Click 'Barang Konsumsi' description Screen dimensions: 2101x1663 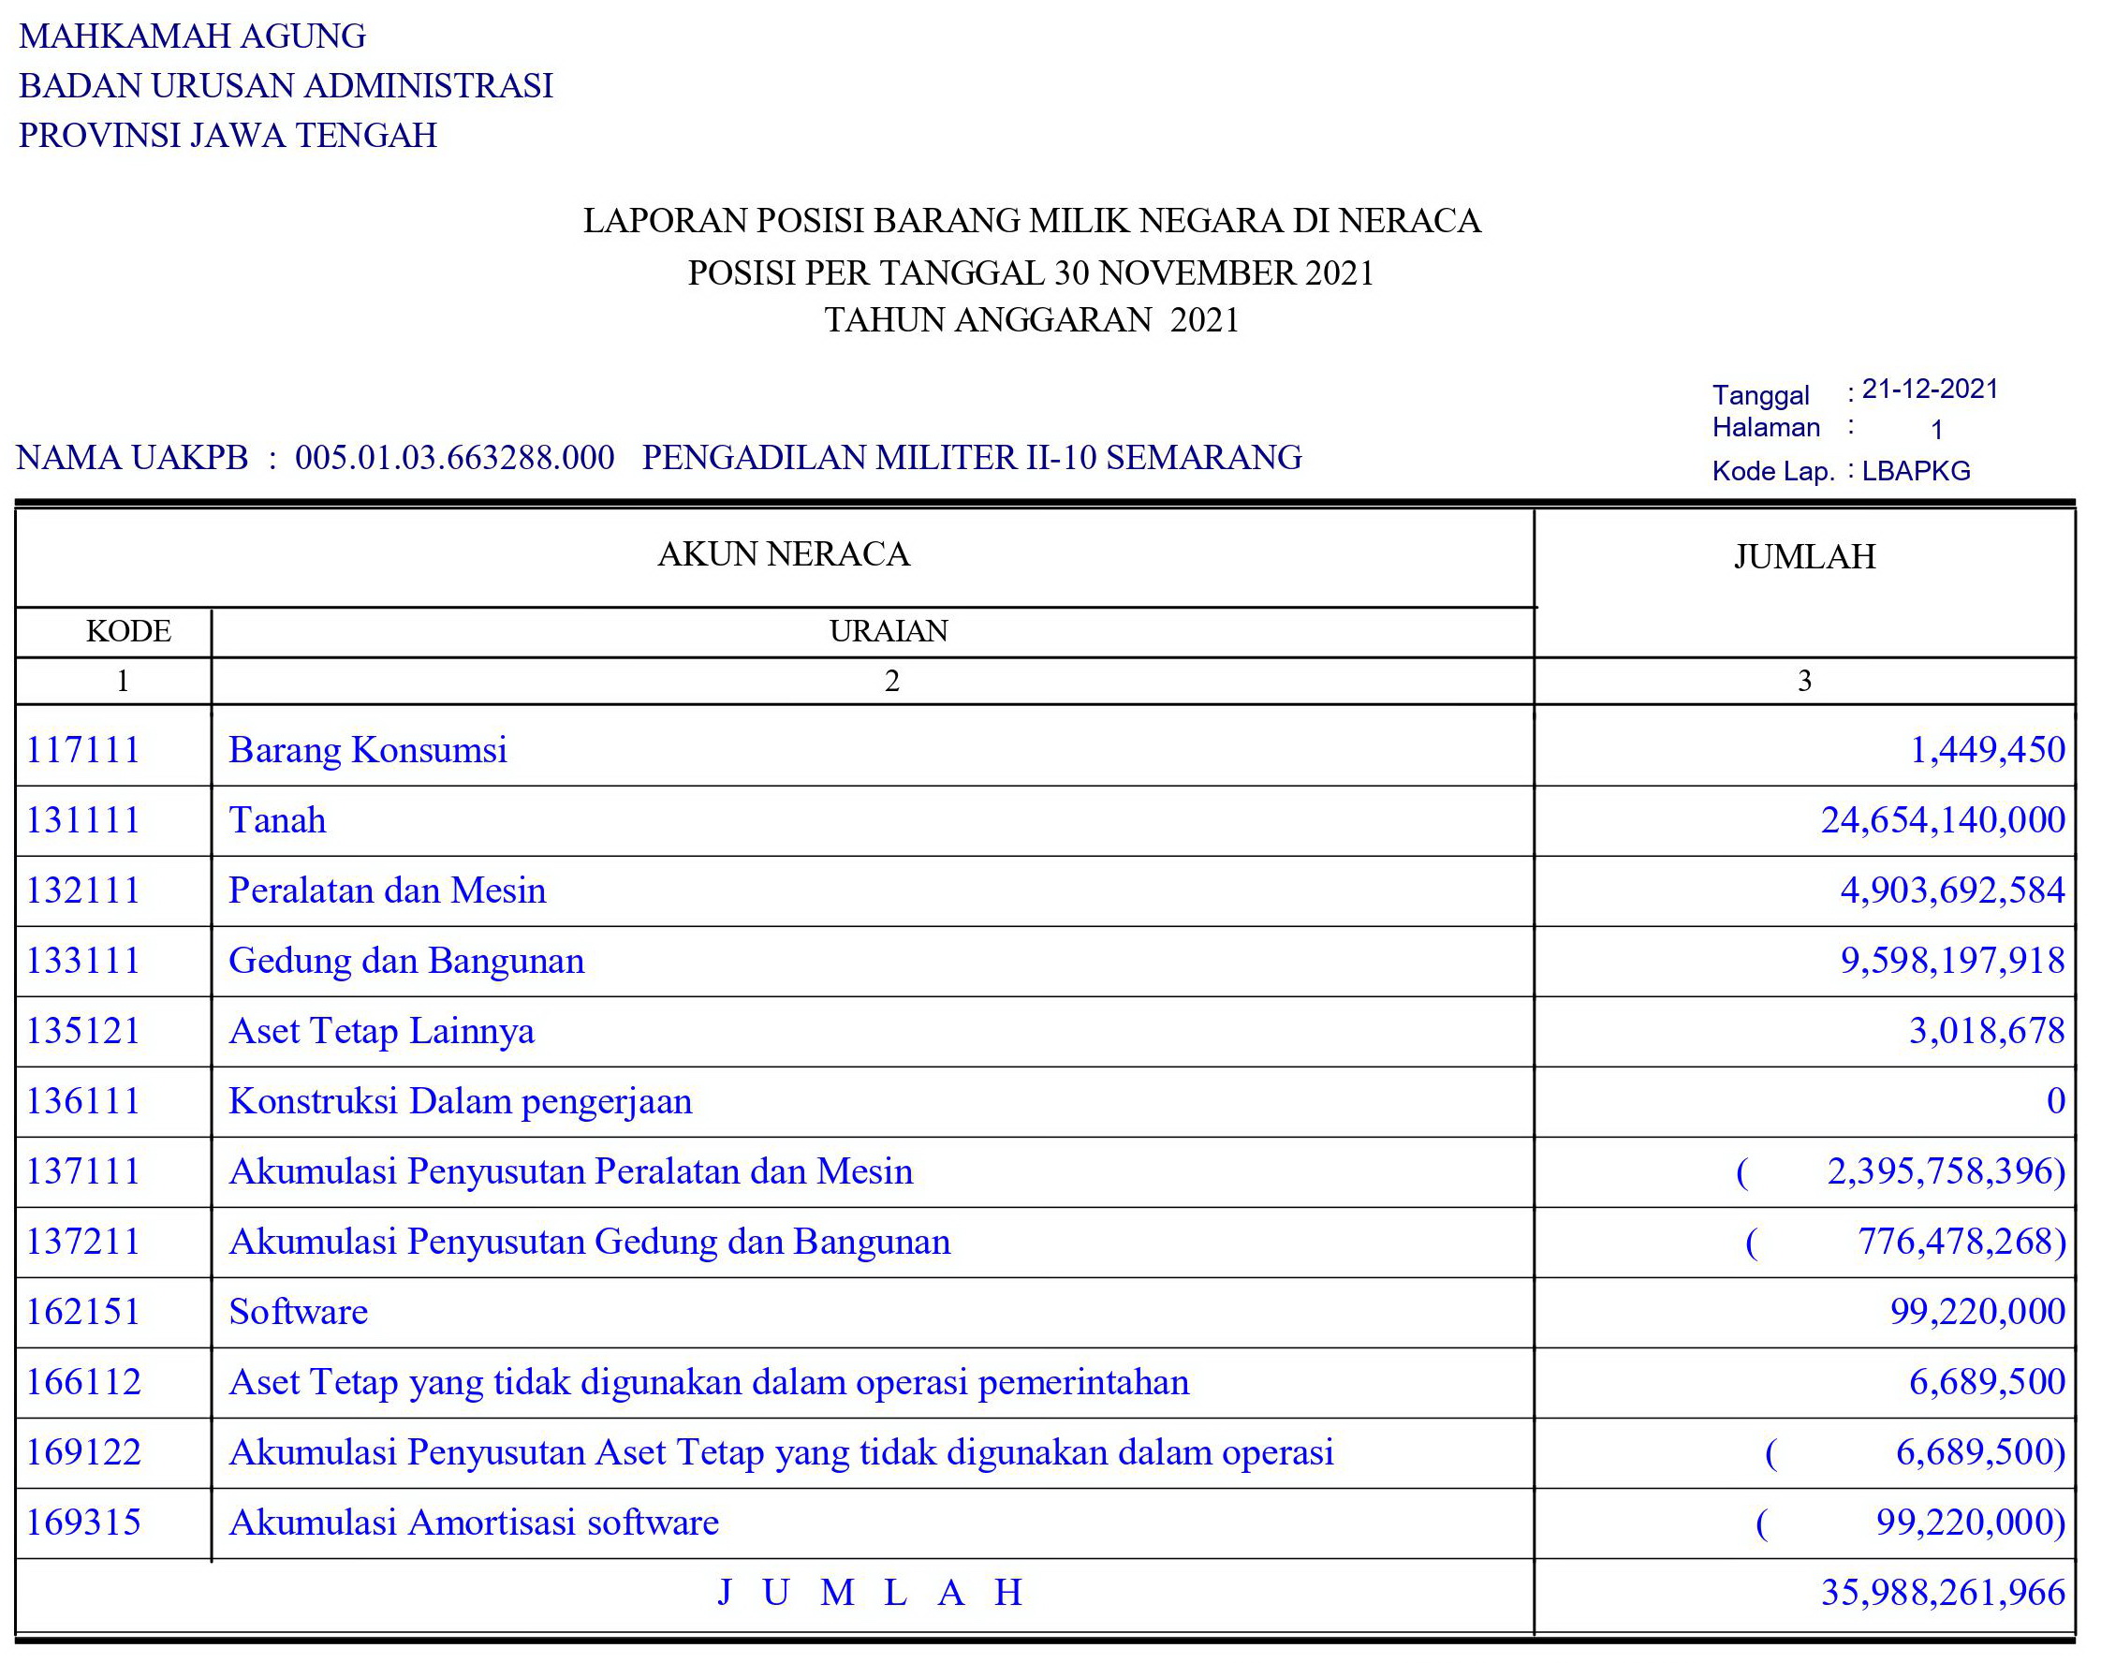[x=368, y=750]
